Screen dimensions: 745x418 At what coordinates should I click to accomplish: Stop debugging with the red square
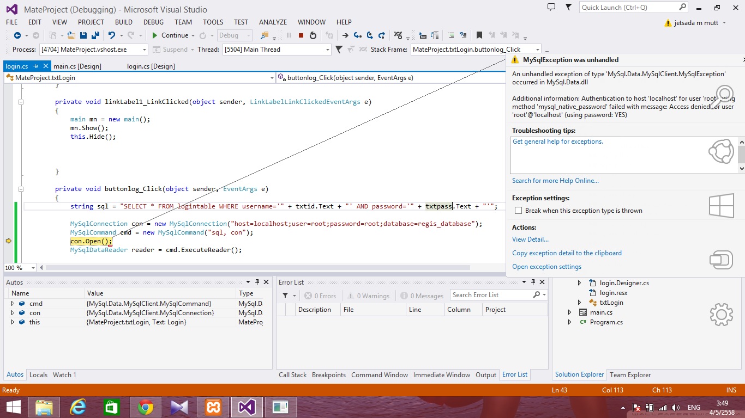[x=301, y=35]
